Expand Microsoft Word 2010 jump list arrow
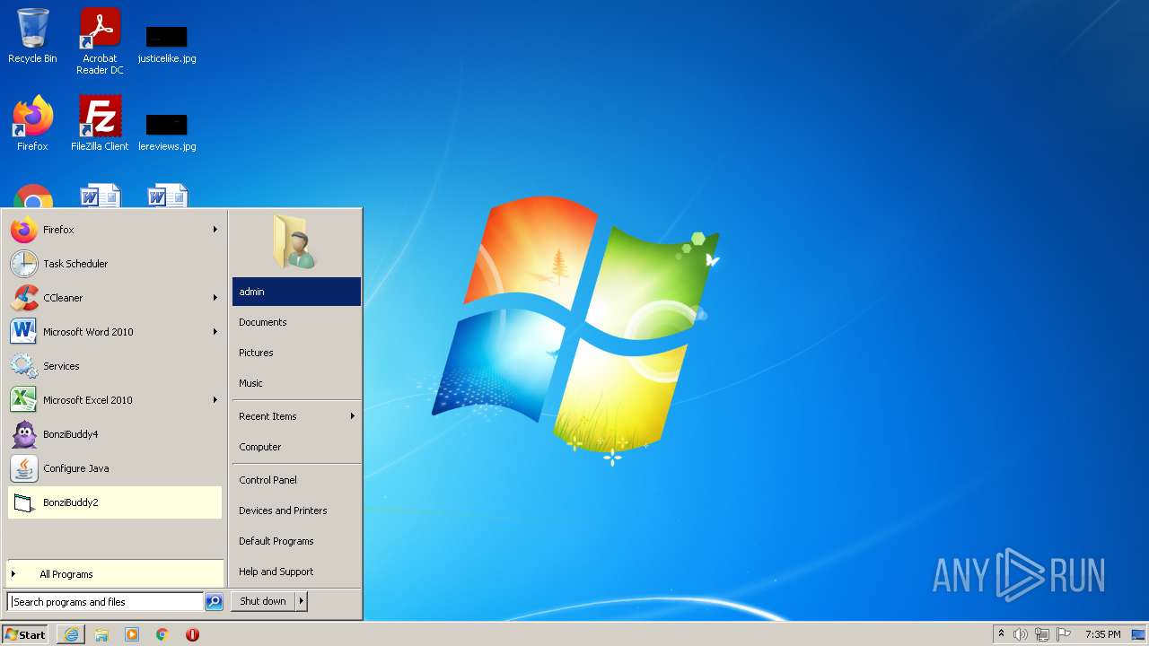1149x646 pixels. [215, 332]
